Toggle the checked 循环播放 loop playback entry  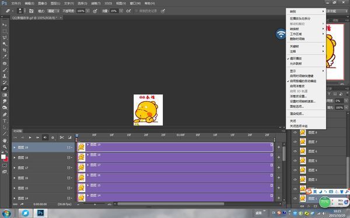pyautogui.click(x=296, y=59)
